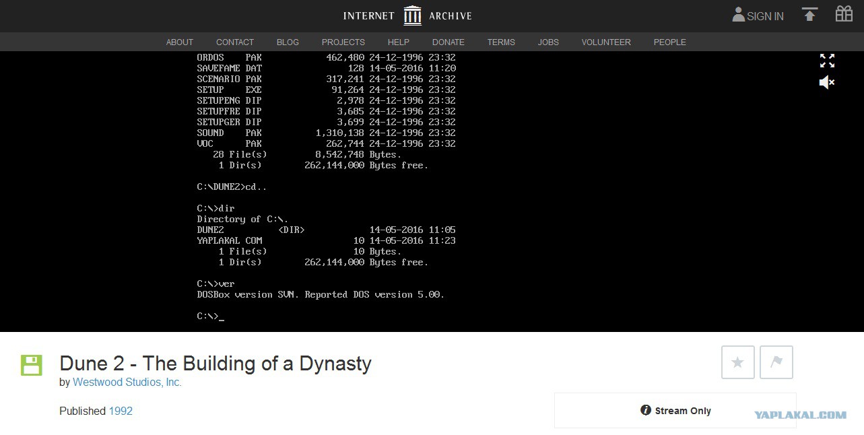The height and width of the screenshot is (435, 864).
Task: Click the ORDOS PAK file row
Action: 326,57
